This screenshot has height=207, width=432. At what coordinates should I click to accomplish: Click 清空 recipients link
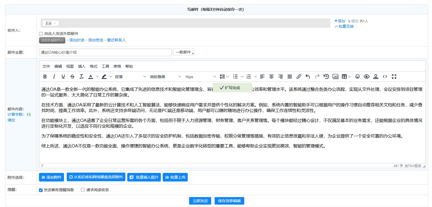coord(353,21)
